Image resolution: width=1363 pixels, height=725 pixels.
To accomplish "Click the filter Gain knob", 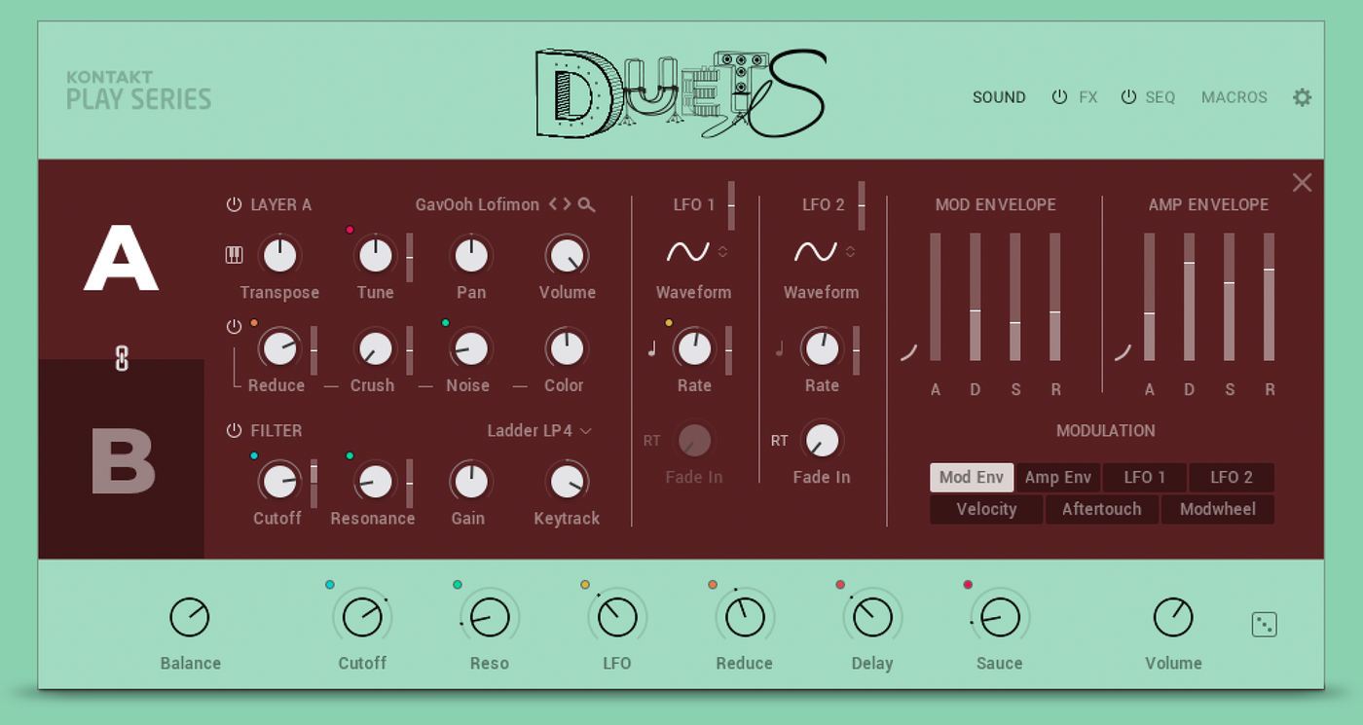I will point(471,481).
